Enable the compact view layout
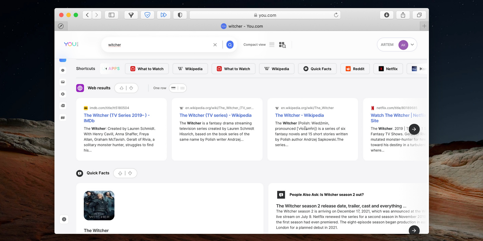The width and height of the screenshot is (483, 241). [272, 44]
